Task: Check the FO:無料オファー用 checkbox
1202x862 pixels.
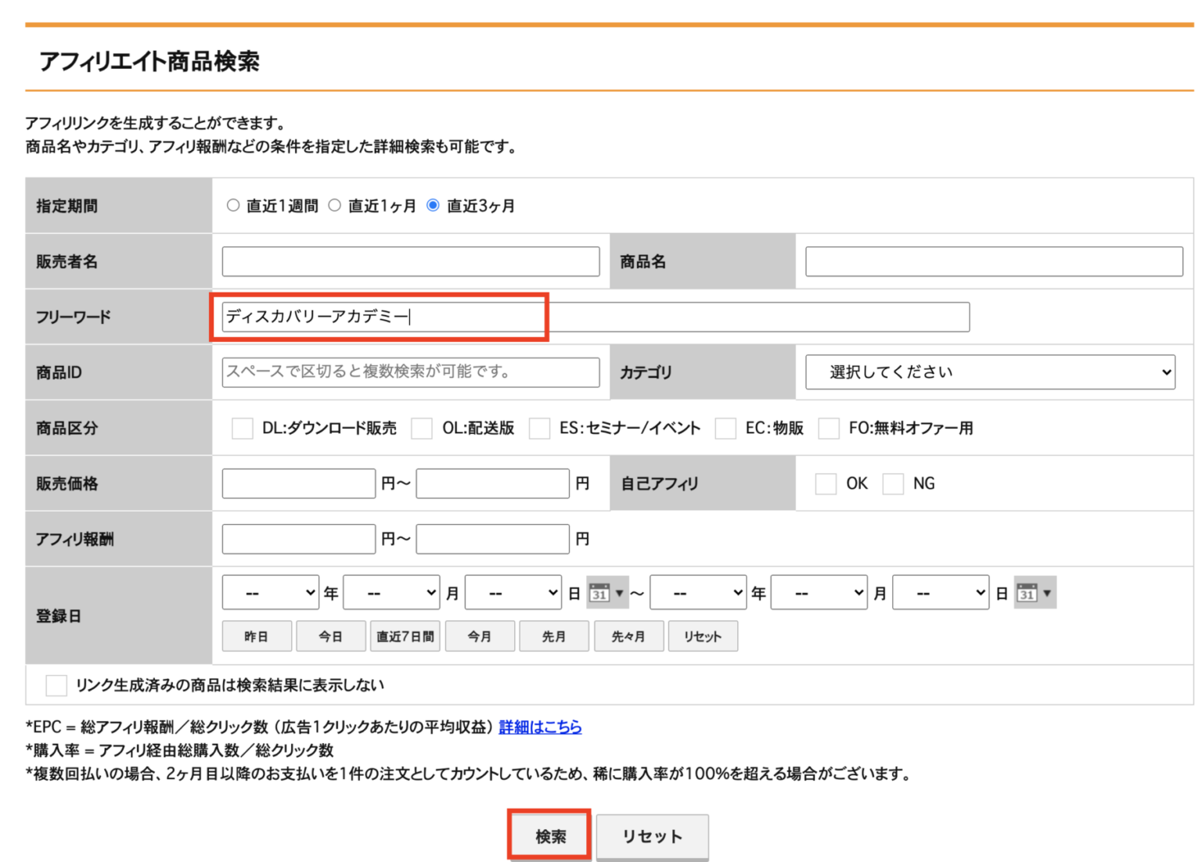Action: pos(829,428)
